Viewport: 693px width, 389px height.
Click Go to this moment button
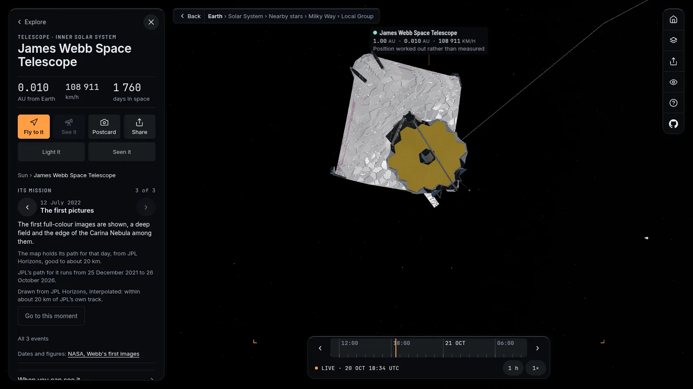51,316
